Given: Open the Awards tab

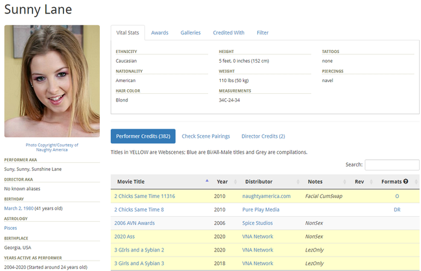Looking at the screenshot, I should [x=160, y=33].
